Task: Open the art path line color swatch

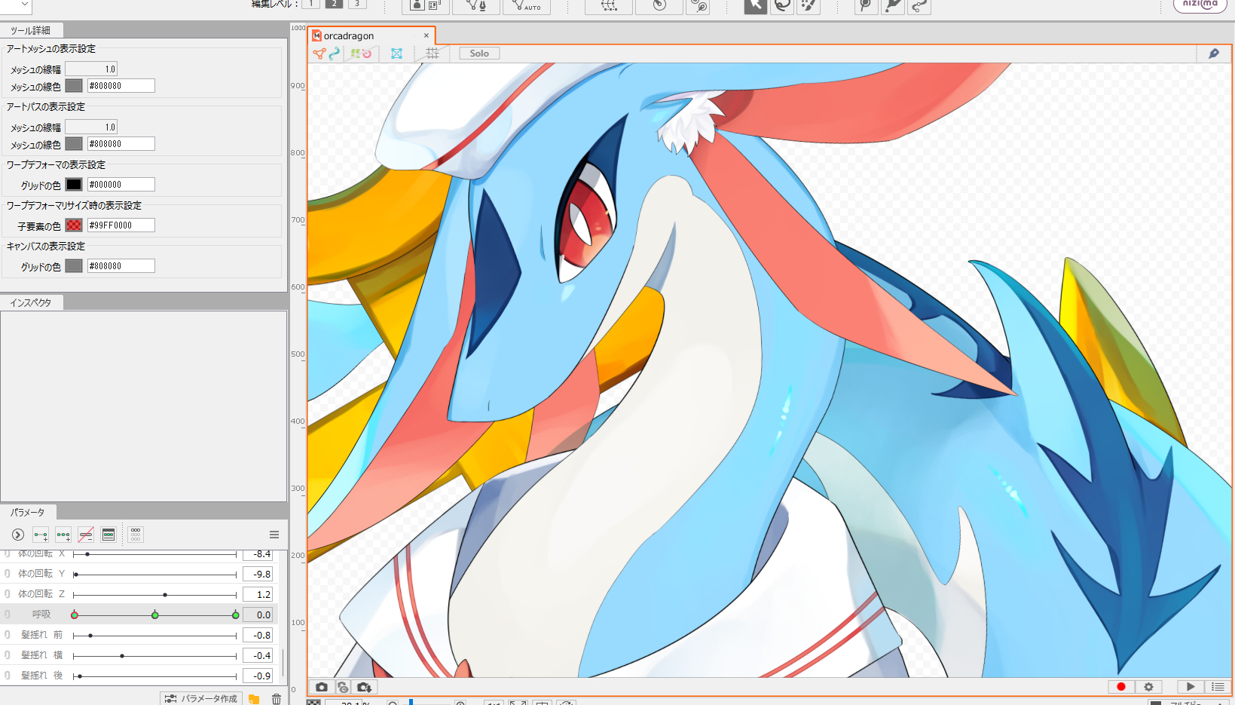Action: [74, 144]
